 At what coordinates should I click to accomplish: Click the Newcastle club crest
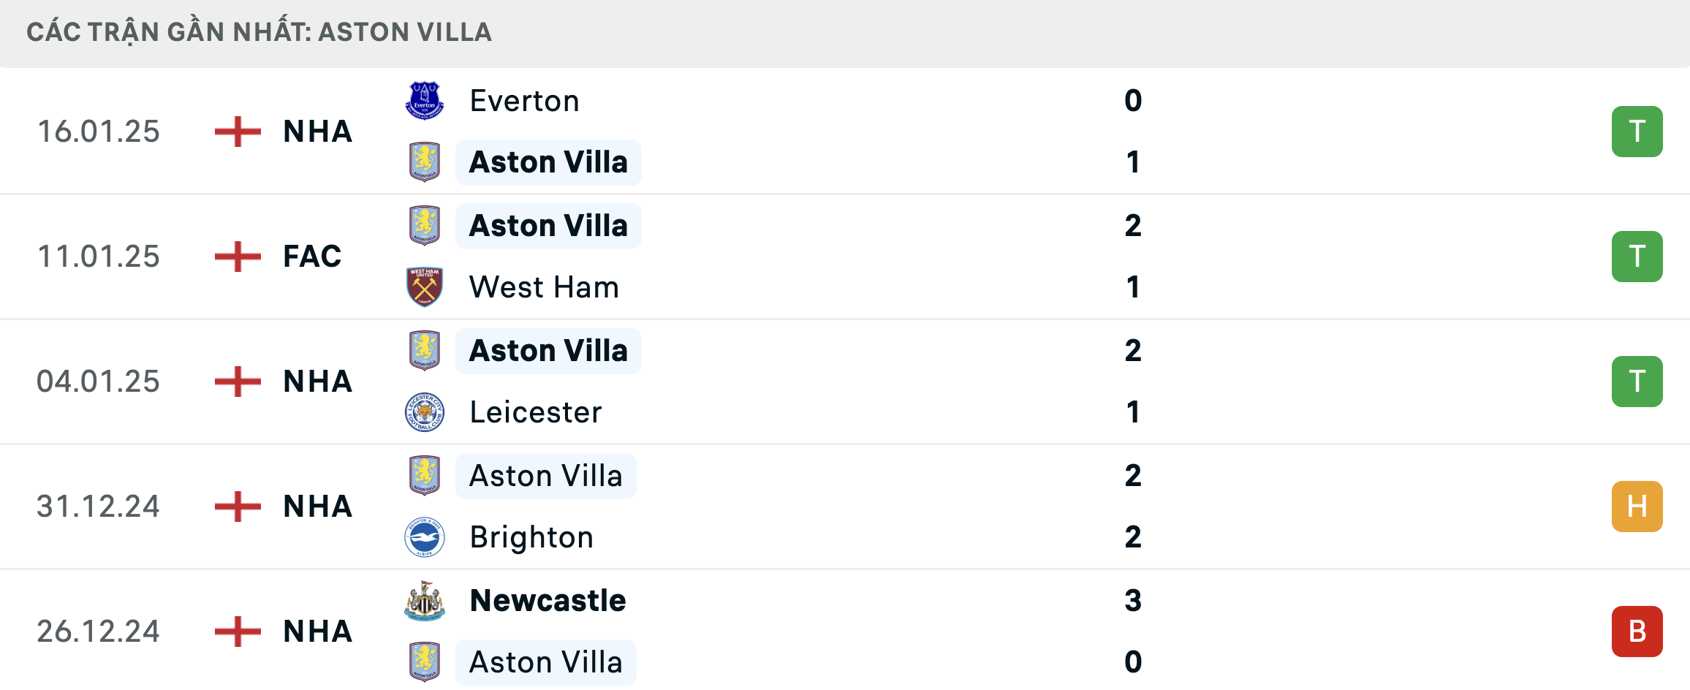click(424, 601)
